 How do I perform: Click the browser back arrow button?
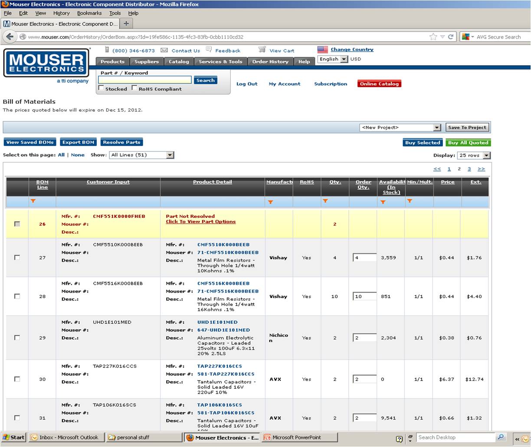click(10, 36)
